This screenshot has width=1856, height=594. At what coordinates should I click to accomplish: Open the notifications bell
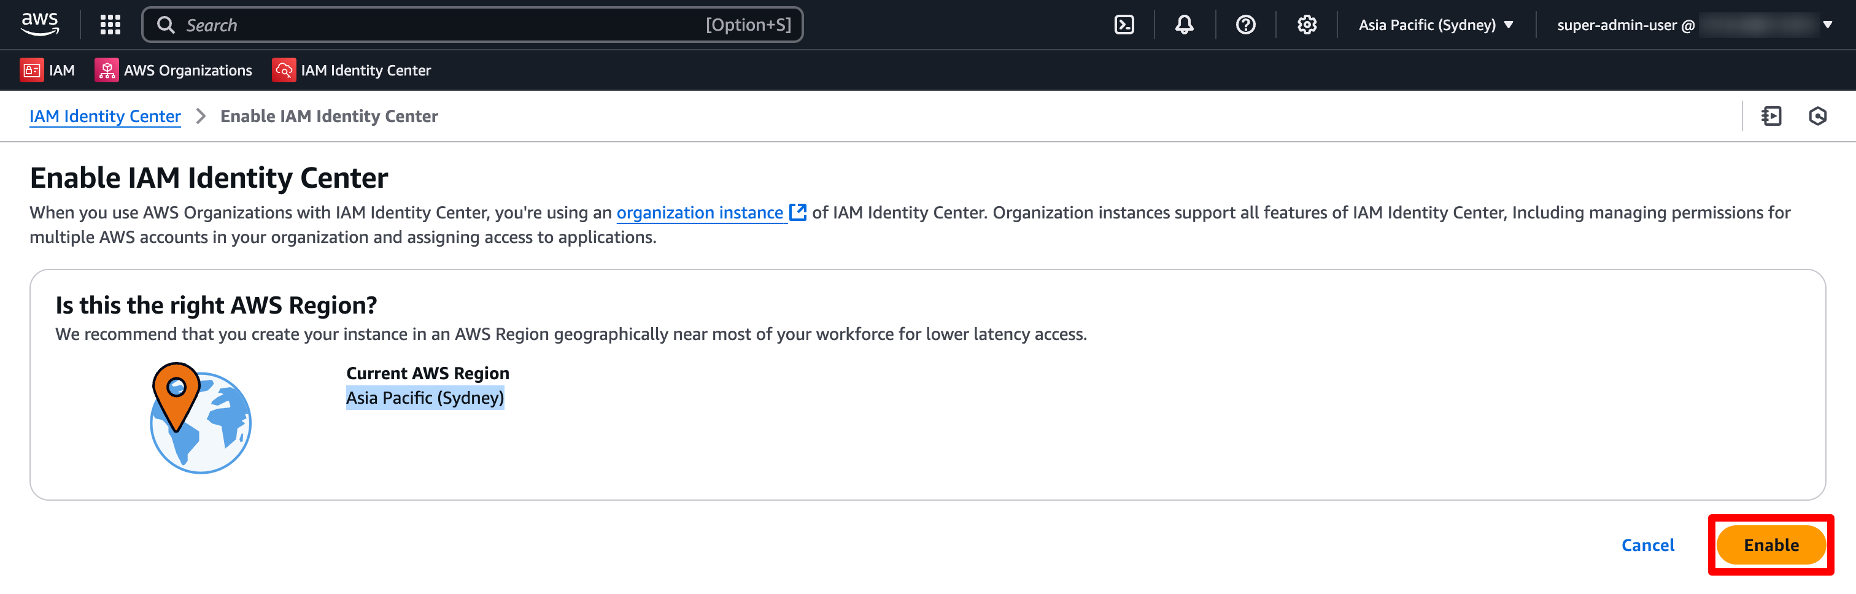click(x=1184, y=24)
